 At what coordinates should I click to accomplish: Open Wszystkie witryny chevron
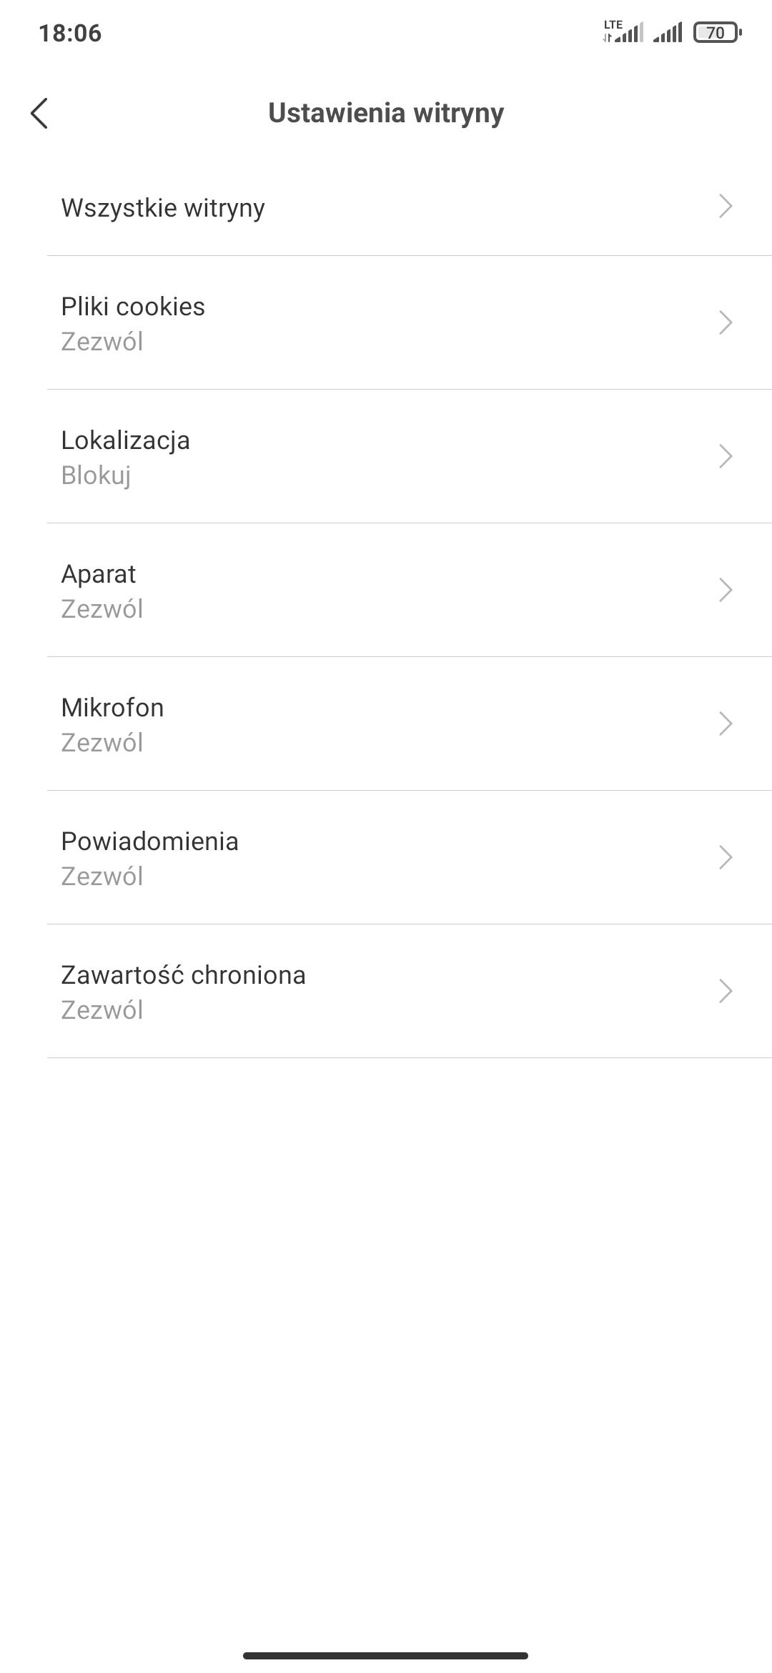[726, 207]
